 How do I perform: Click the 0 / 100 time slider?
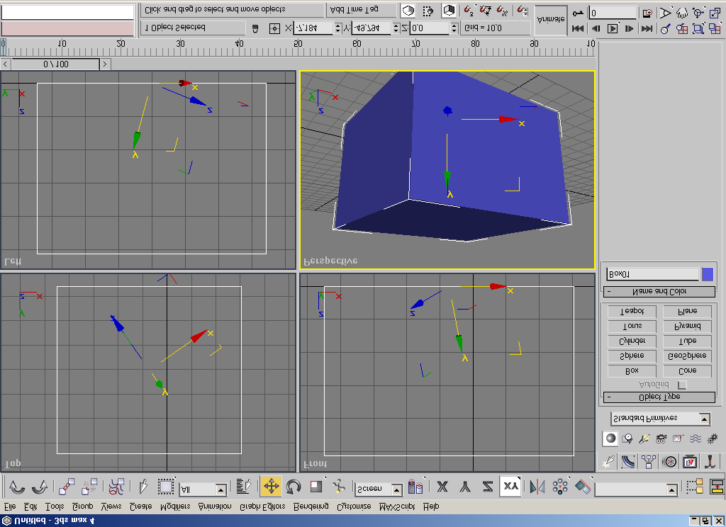[55, 64]
